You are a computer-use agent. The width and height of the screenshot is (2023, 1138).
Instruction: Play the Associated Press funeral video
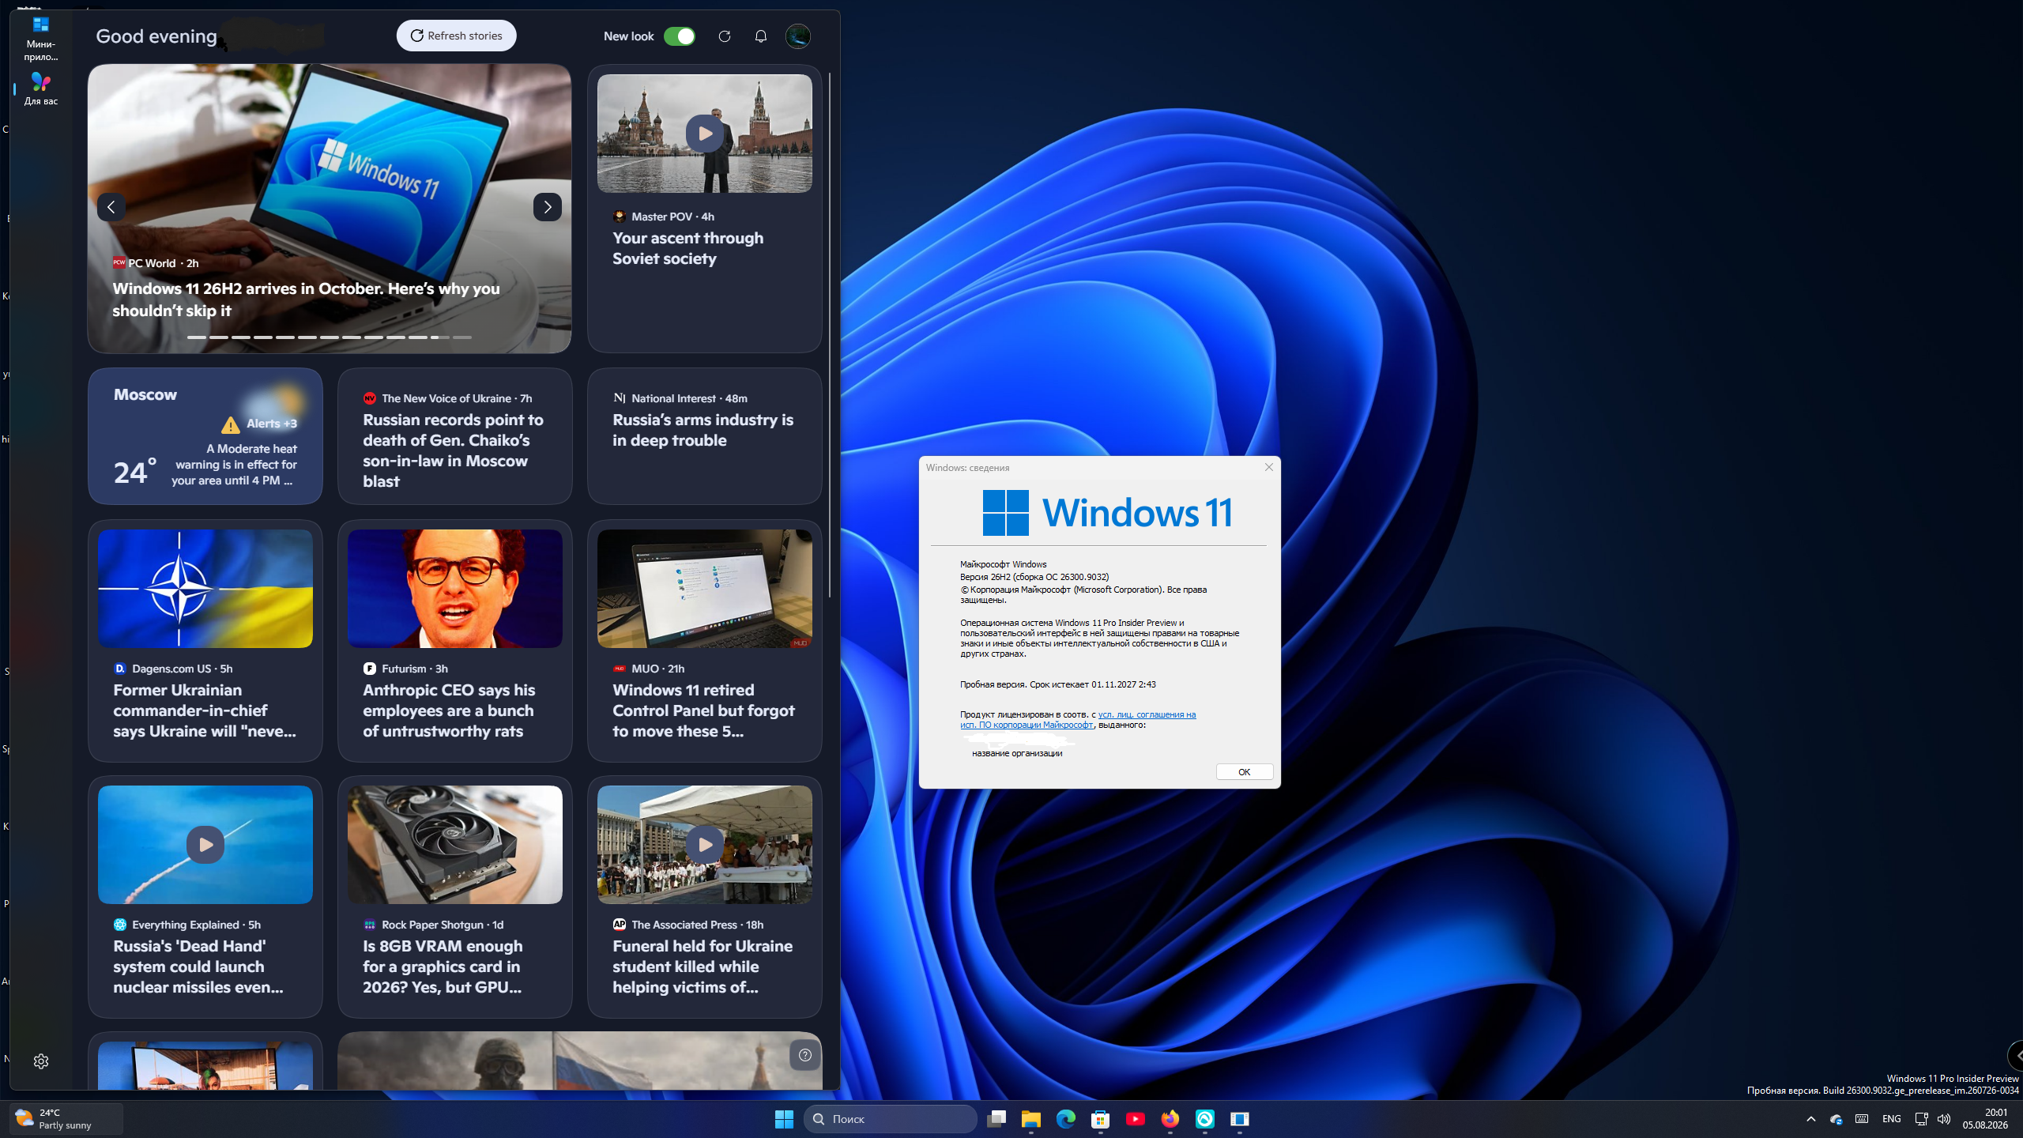pos(705,845)
